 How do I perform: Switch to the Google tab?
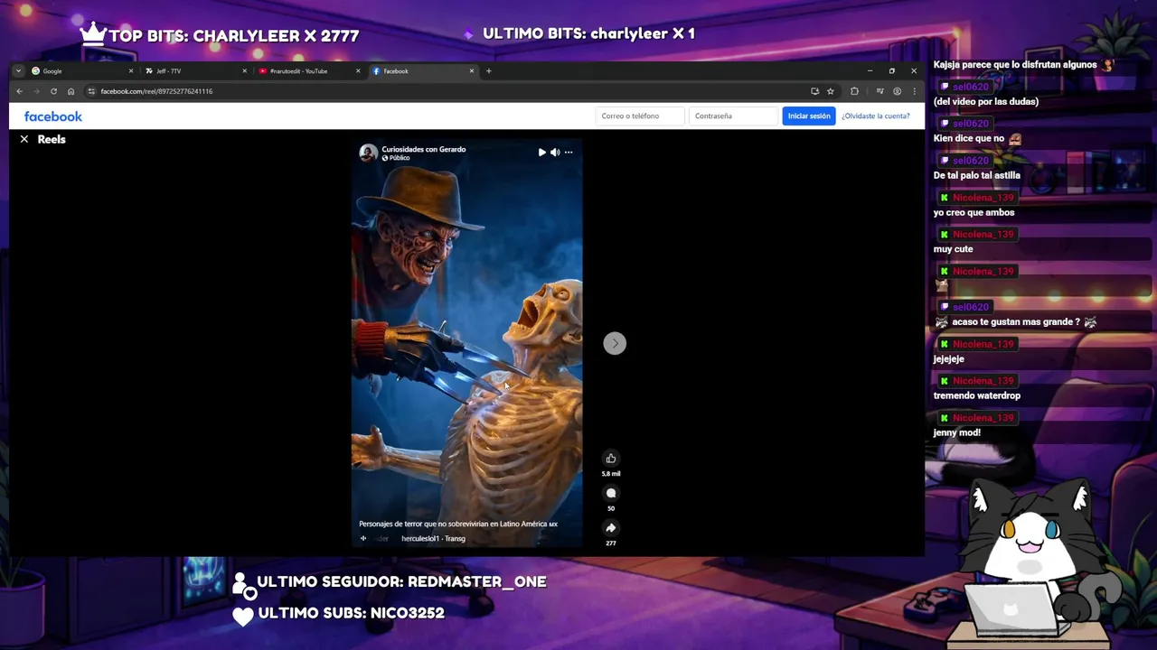click(x=81, y=71)
